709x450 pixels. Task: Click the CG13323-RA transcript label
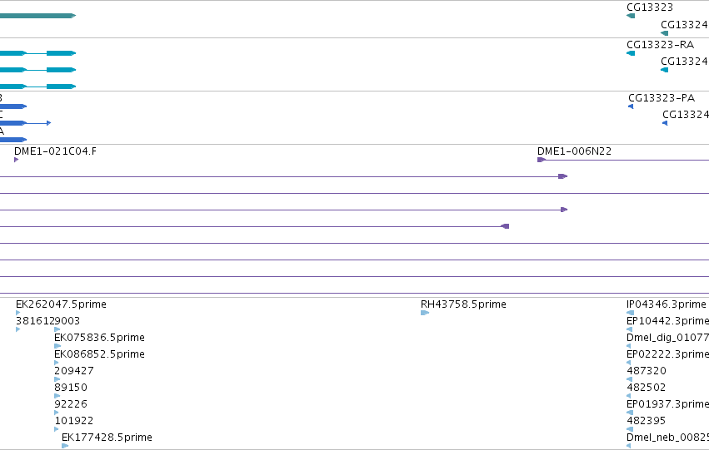660,45
